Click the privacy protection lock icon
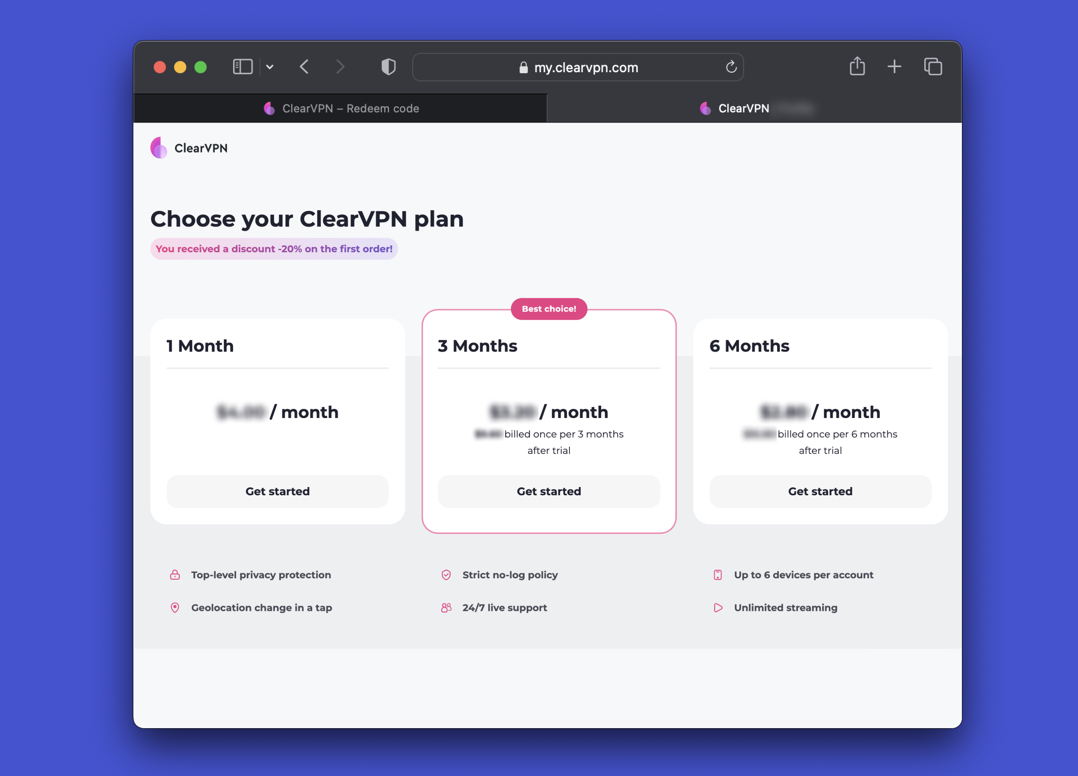The width and height of the screenshot is (1078, 776). point(173,575)
